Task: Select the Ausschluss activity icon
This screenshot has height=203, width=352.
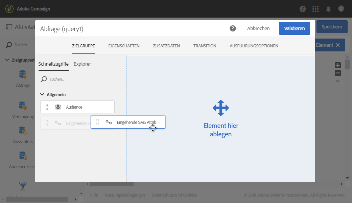Action: (x=23, y=131)
